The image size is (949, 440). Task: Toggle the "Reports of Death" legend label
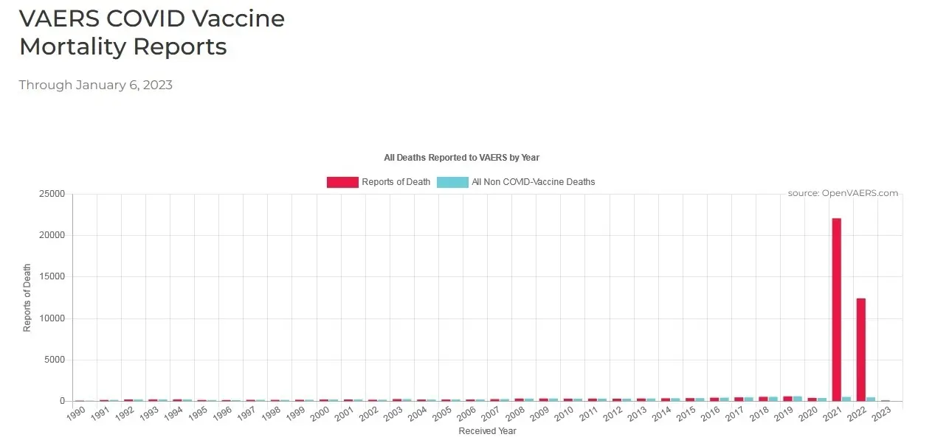(396, 182)
